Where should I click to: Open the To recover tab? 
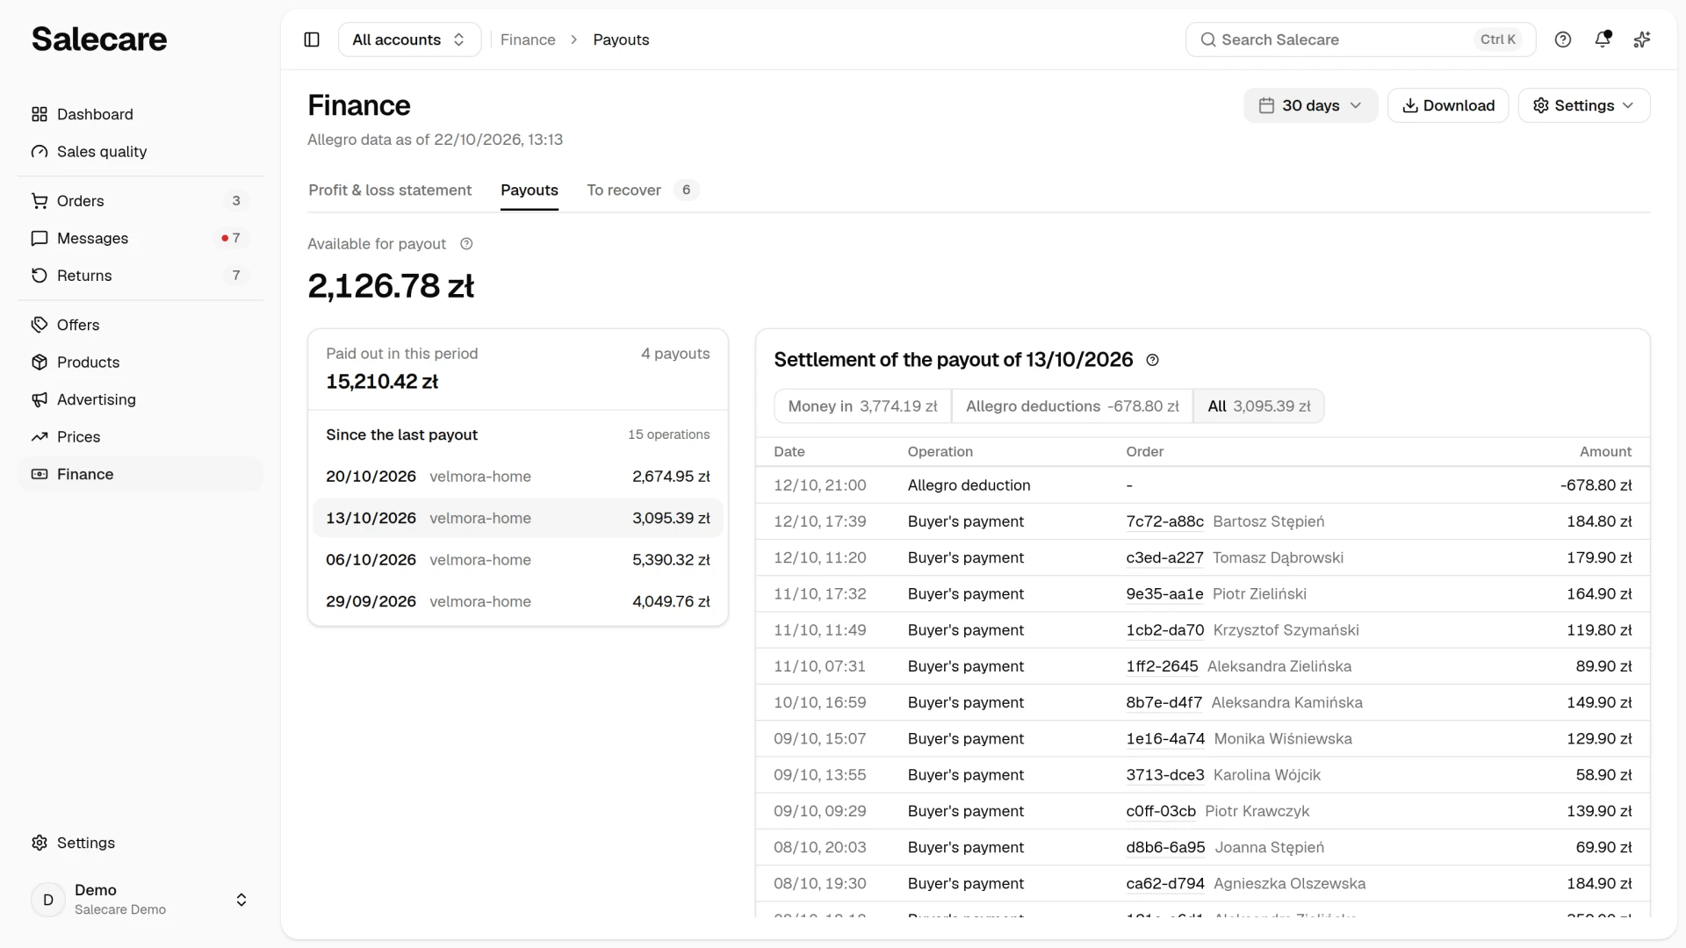(x=642, y=190)
